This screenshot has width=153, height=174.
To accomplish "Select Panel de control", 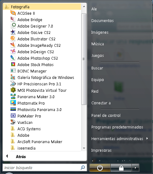I will click(x=106, y=116).
